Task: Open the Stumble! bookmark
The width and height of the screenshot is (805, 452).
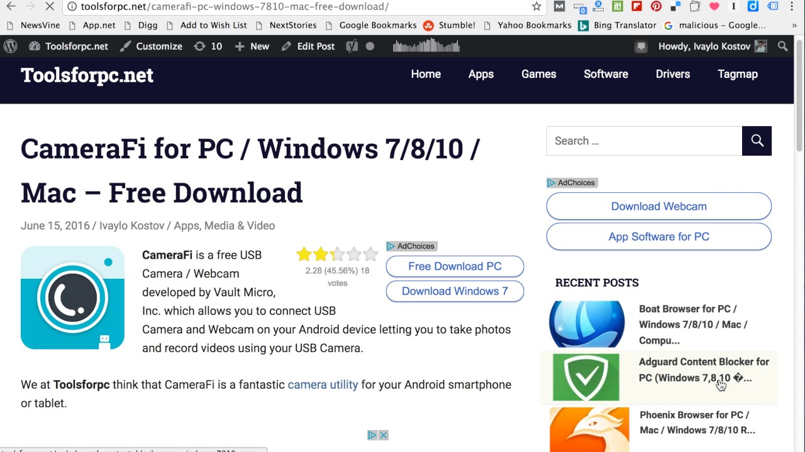Action: (449, 26)
